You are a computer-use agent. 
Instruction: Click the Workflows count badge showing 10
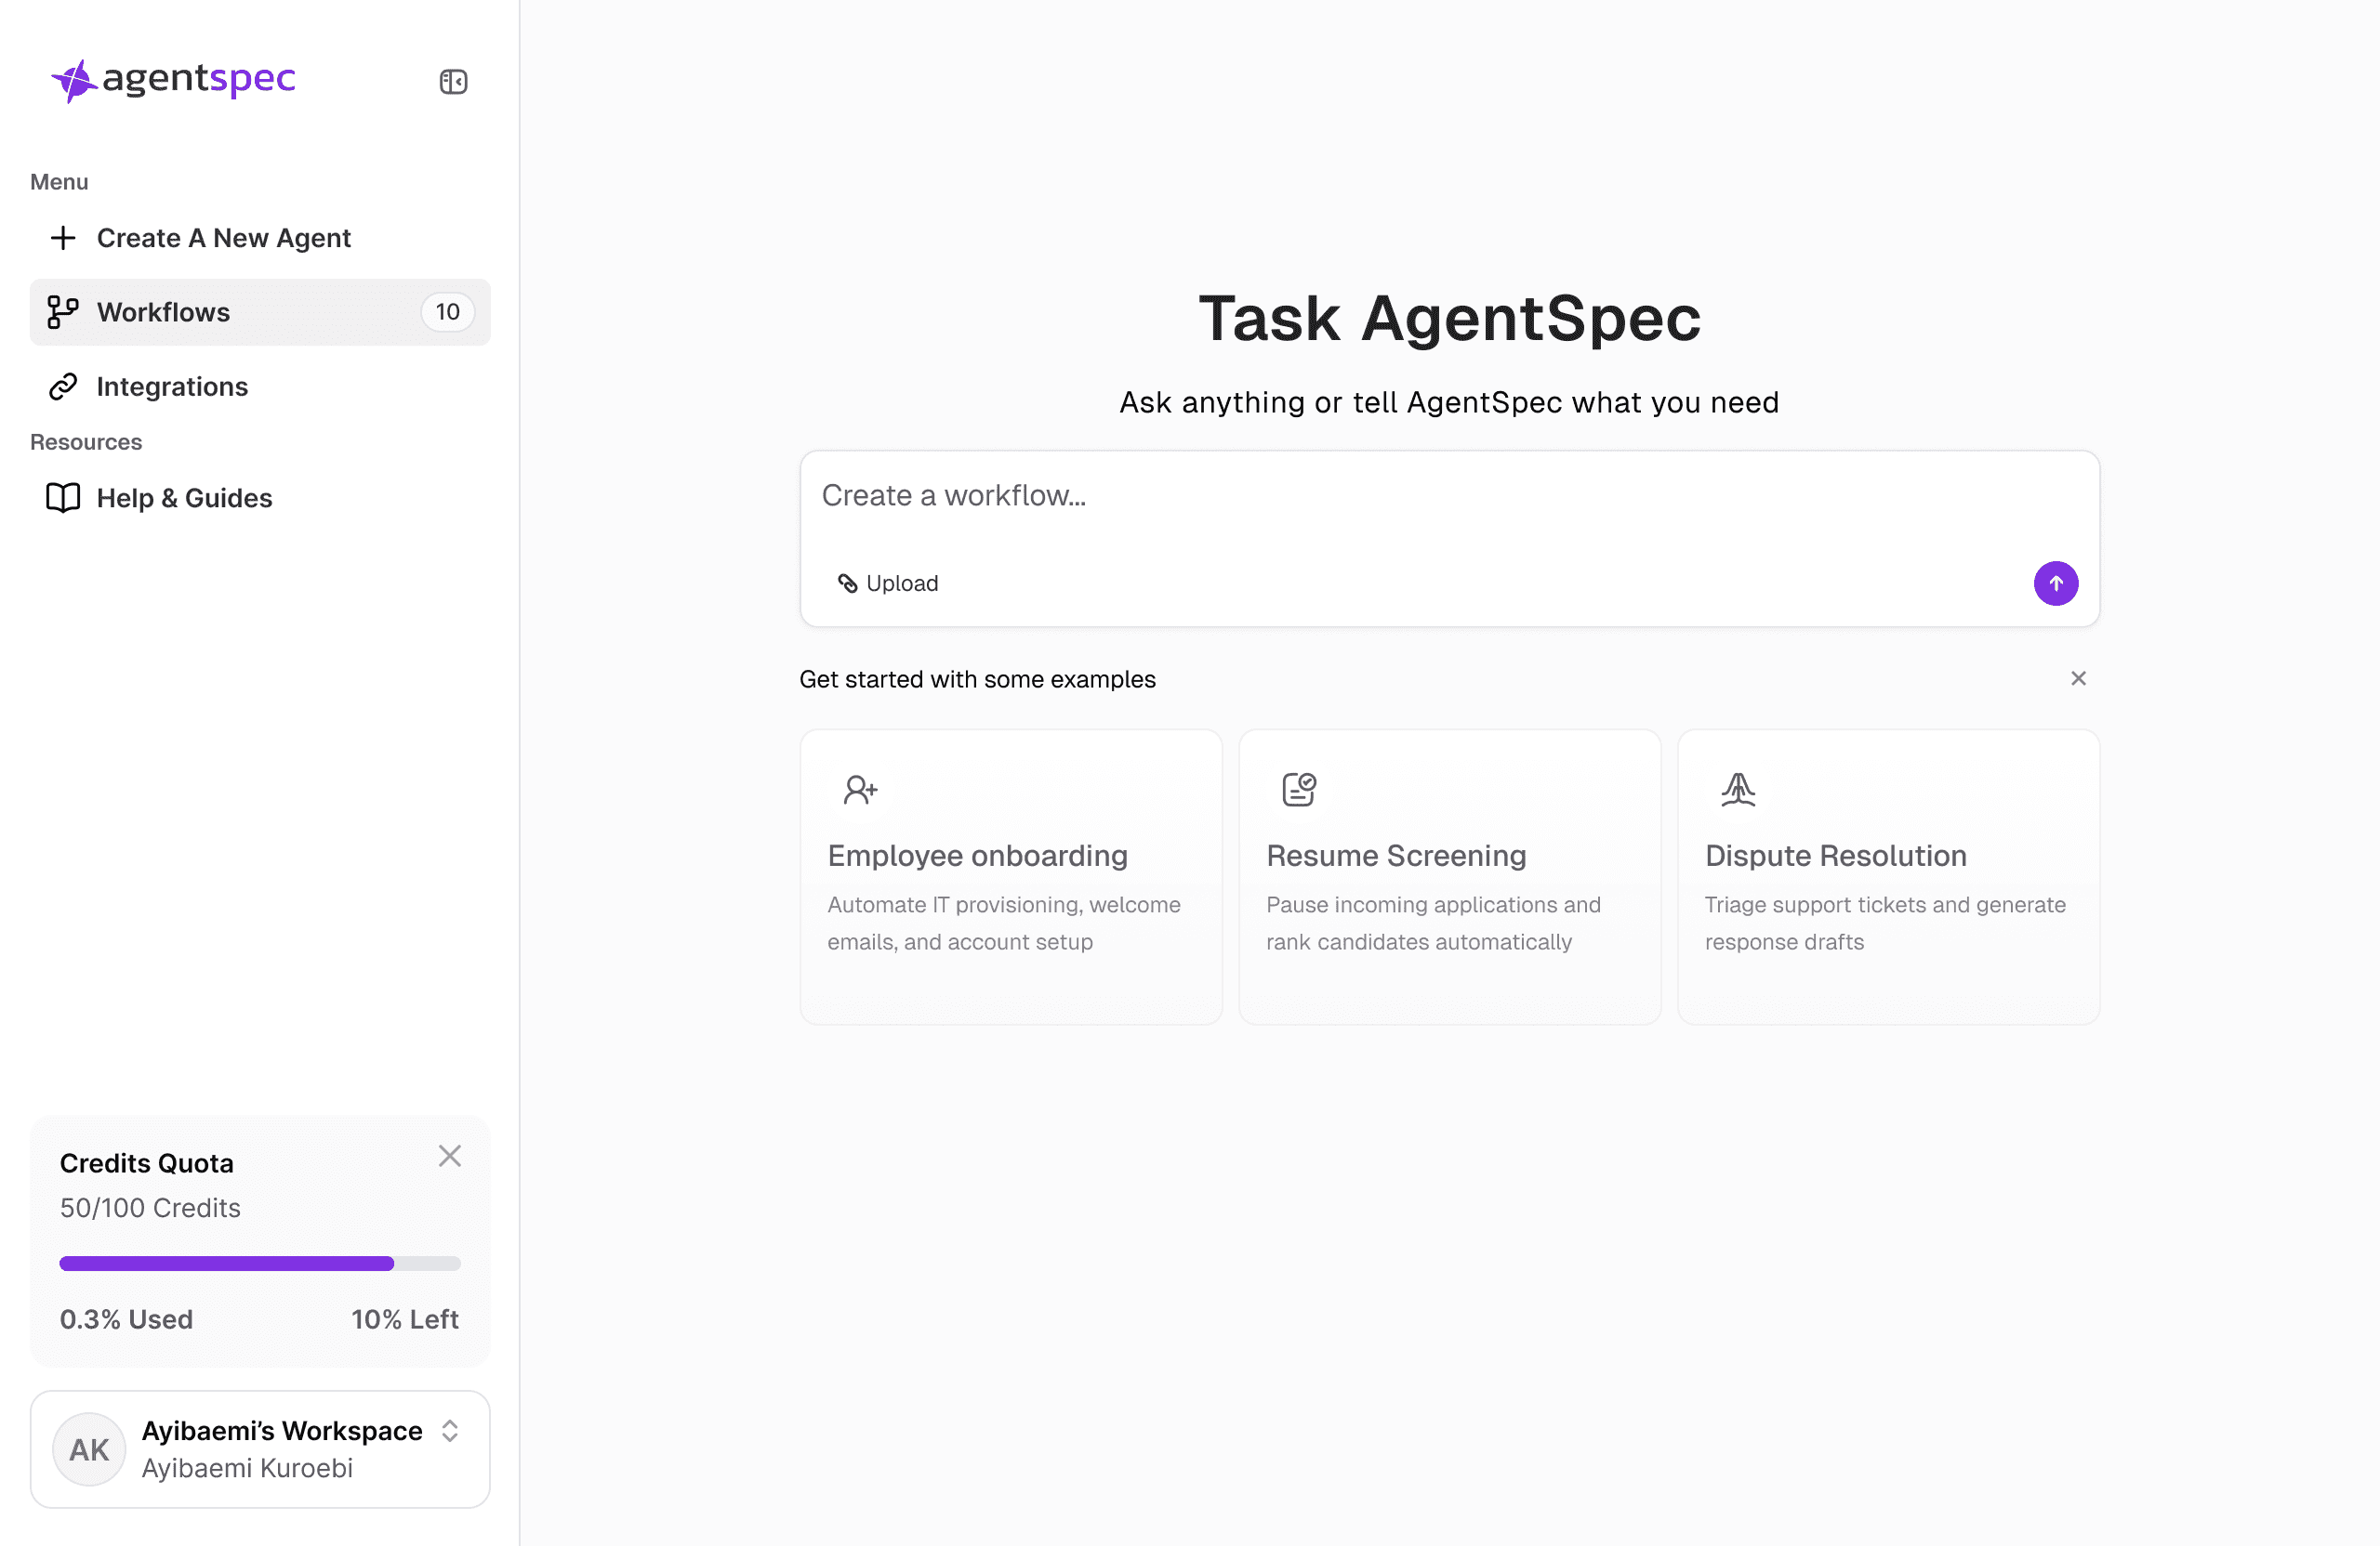click(x=447, y=312)
